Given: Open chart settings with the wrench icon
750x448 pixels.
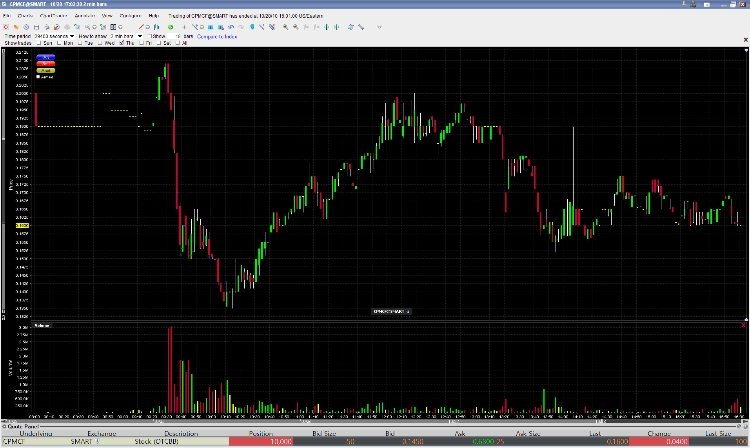Looking at the screenshot, I should pos(361,27).
